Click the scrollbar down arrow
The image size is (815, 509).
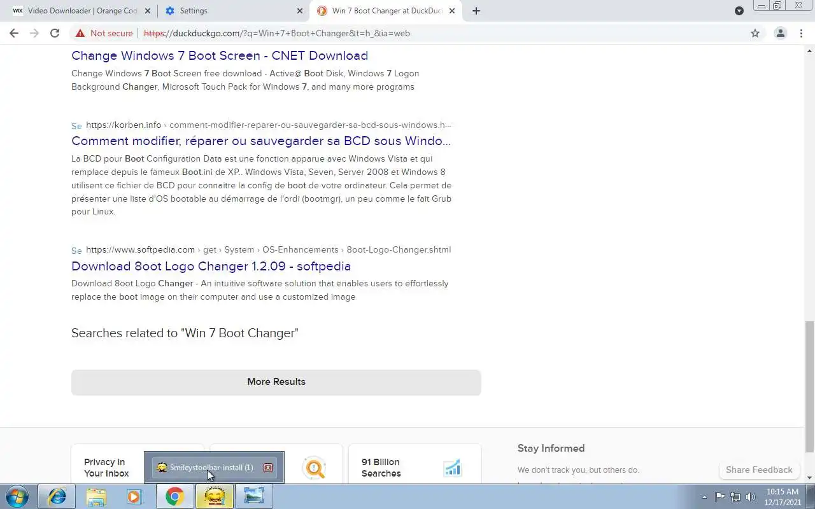click(809, 478)
